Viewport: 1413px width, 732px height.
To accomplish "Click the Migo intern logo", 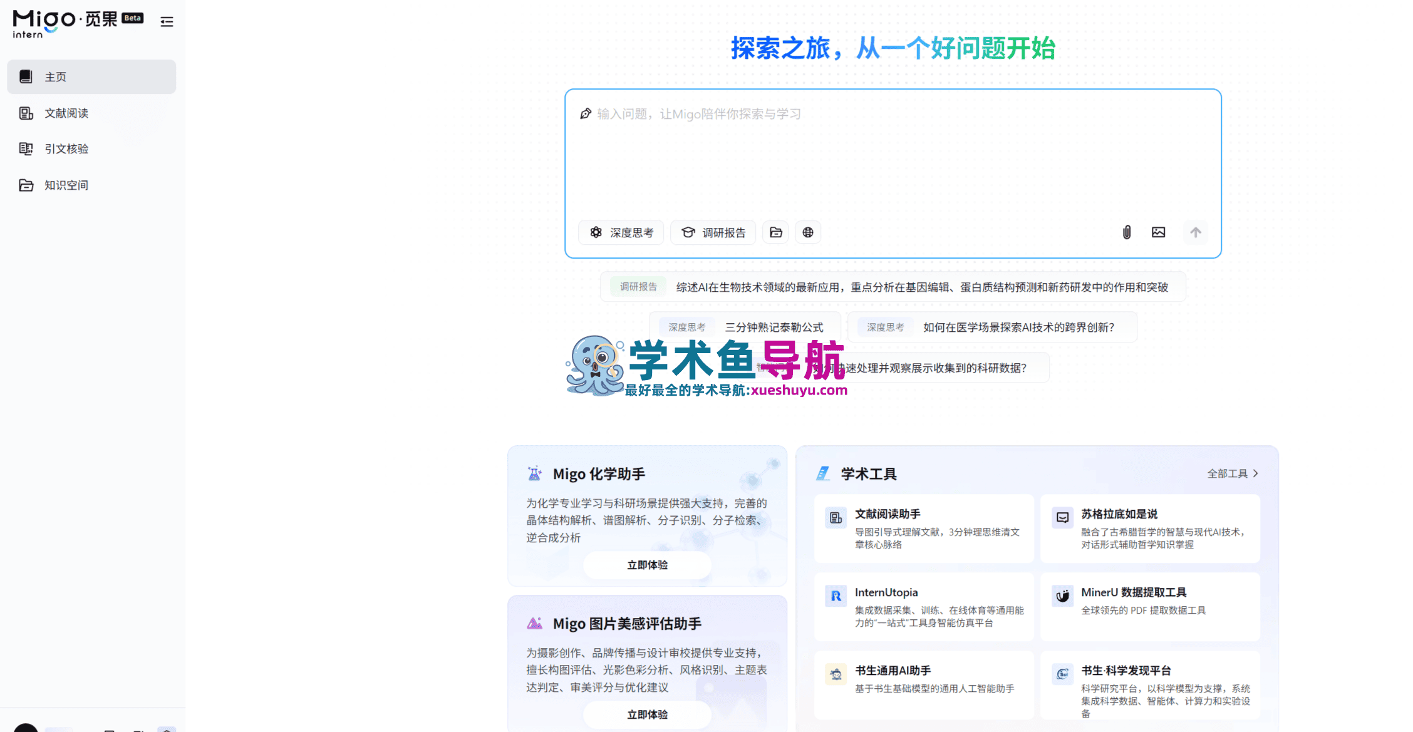I will (x=78, y=24).
